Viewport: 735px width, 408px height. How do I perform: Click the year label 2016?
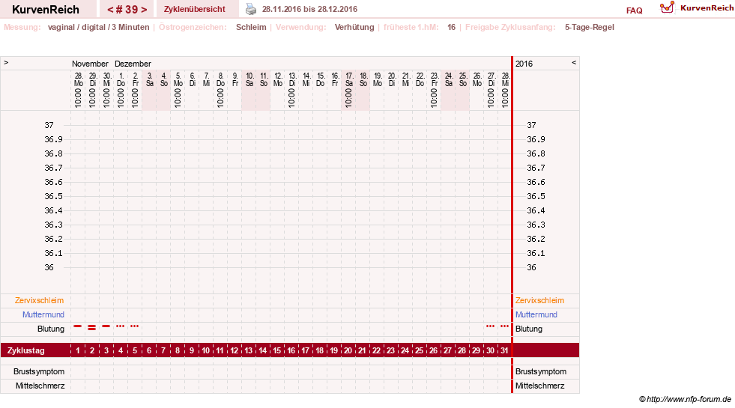[524, 64]
